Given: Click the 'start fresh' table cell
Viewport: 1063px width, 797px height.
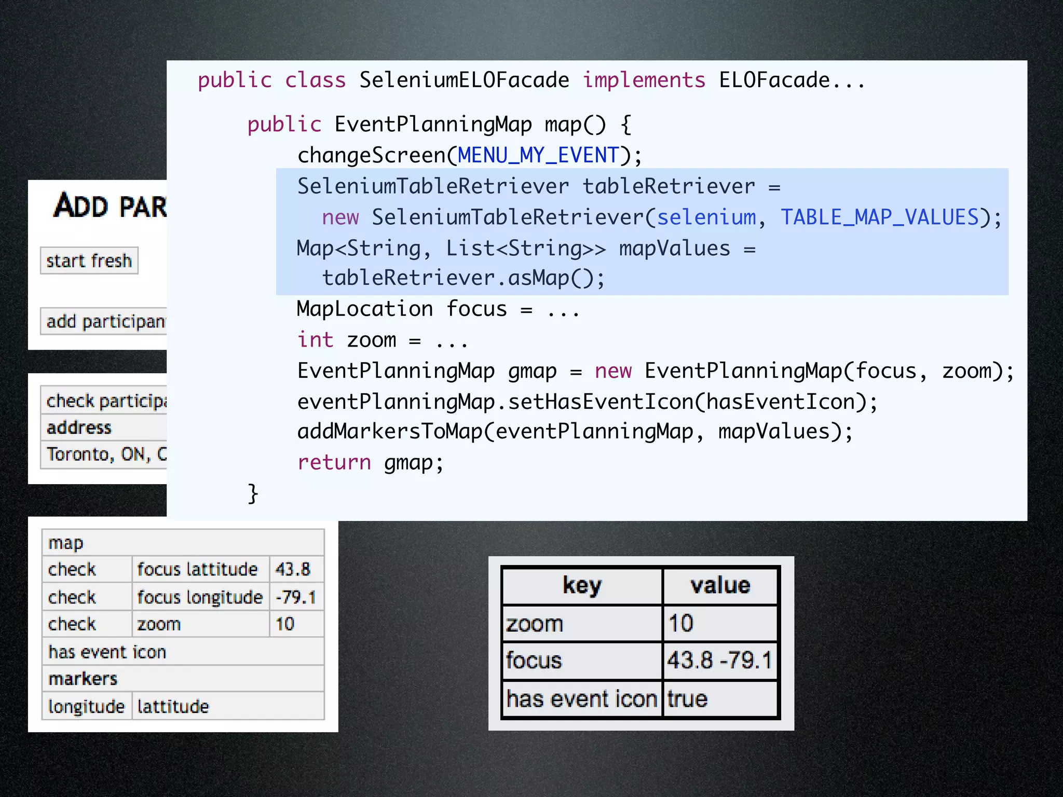Looking at the screenshot, I should click(89, 260).
